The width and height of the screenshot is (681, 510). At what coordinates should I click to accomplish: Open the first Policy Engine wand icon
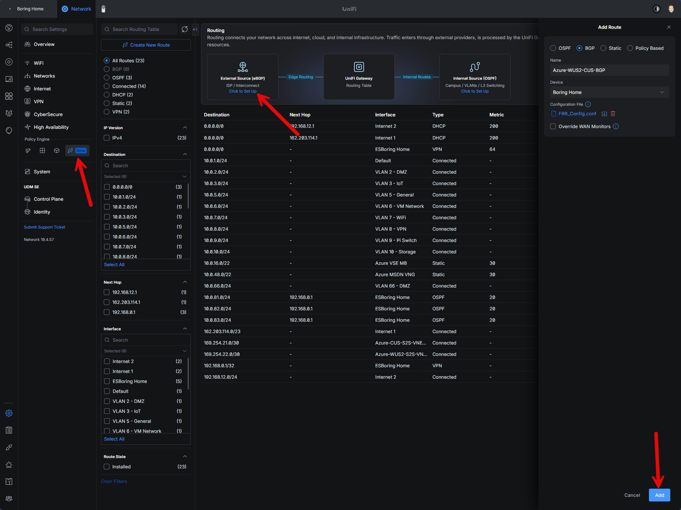[x=28, y=151]
